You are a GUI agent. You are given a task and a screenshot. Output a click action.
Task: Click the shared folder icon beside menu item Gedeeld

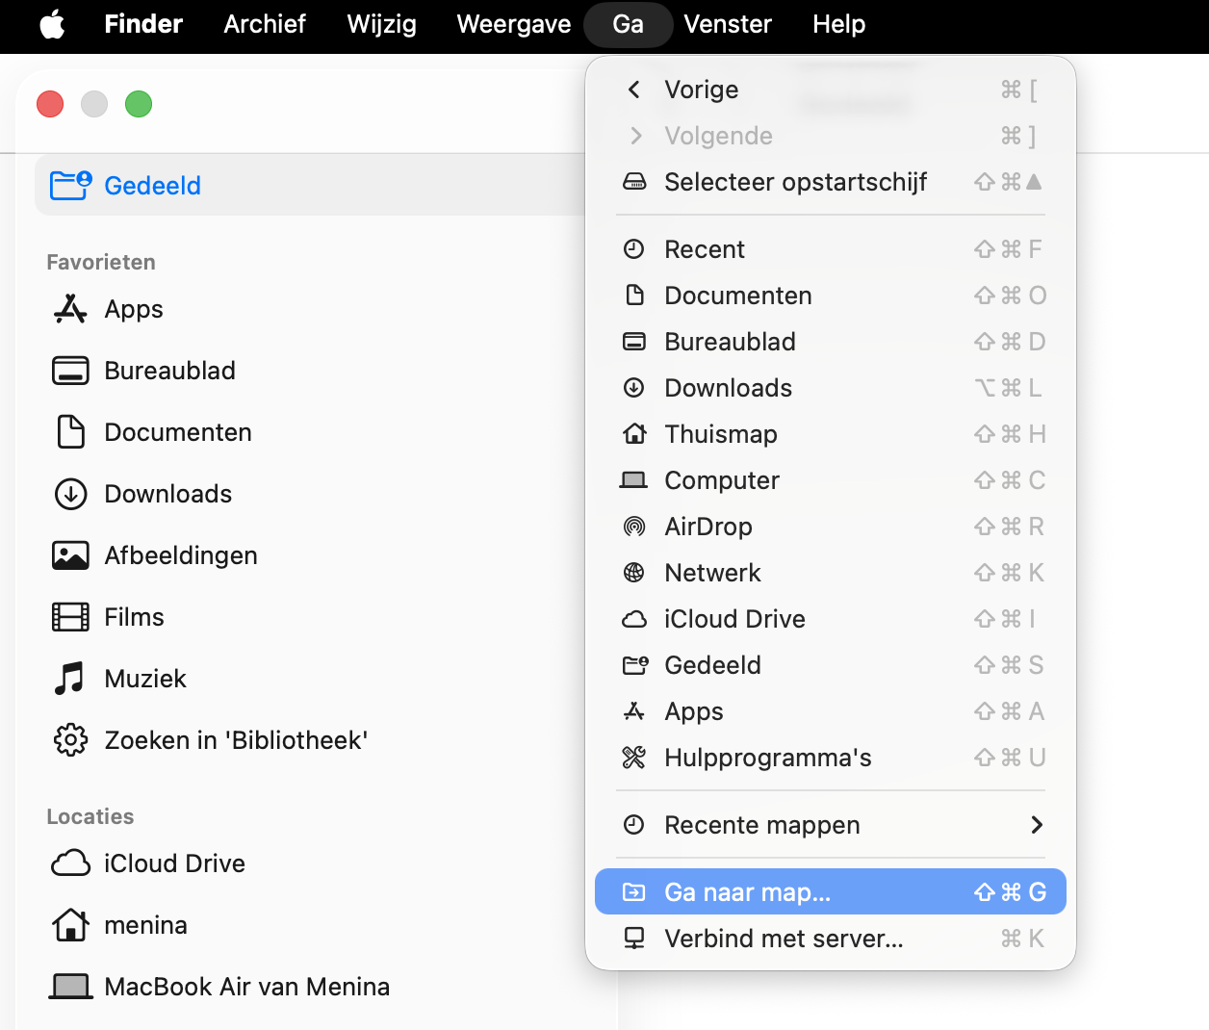tap(635, 664)
